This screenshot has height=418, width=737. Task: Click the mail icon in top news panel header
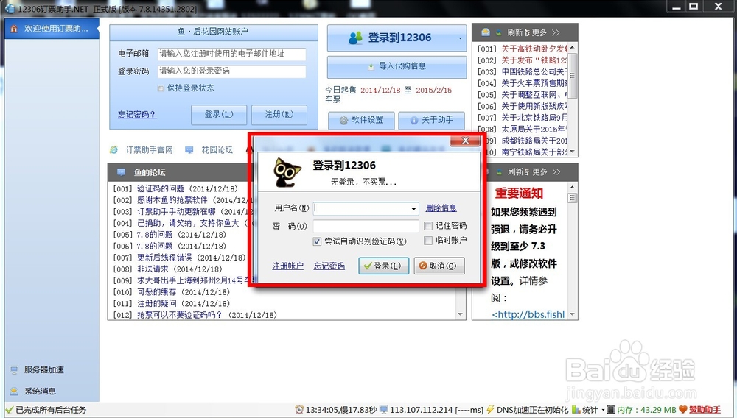(486, 32)
